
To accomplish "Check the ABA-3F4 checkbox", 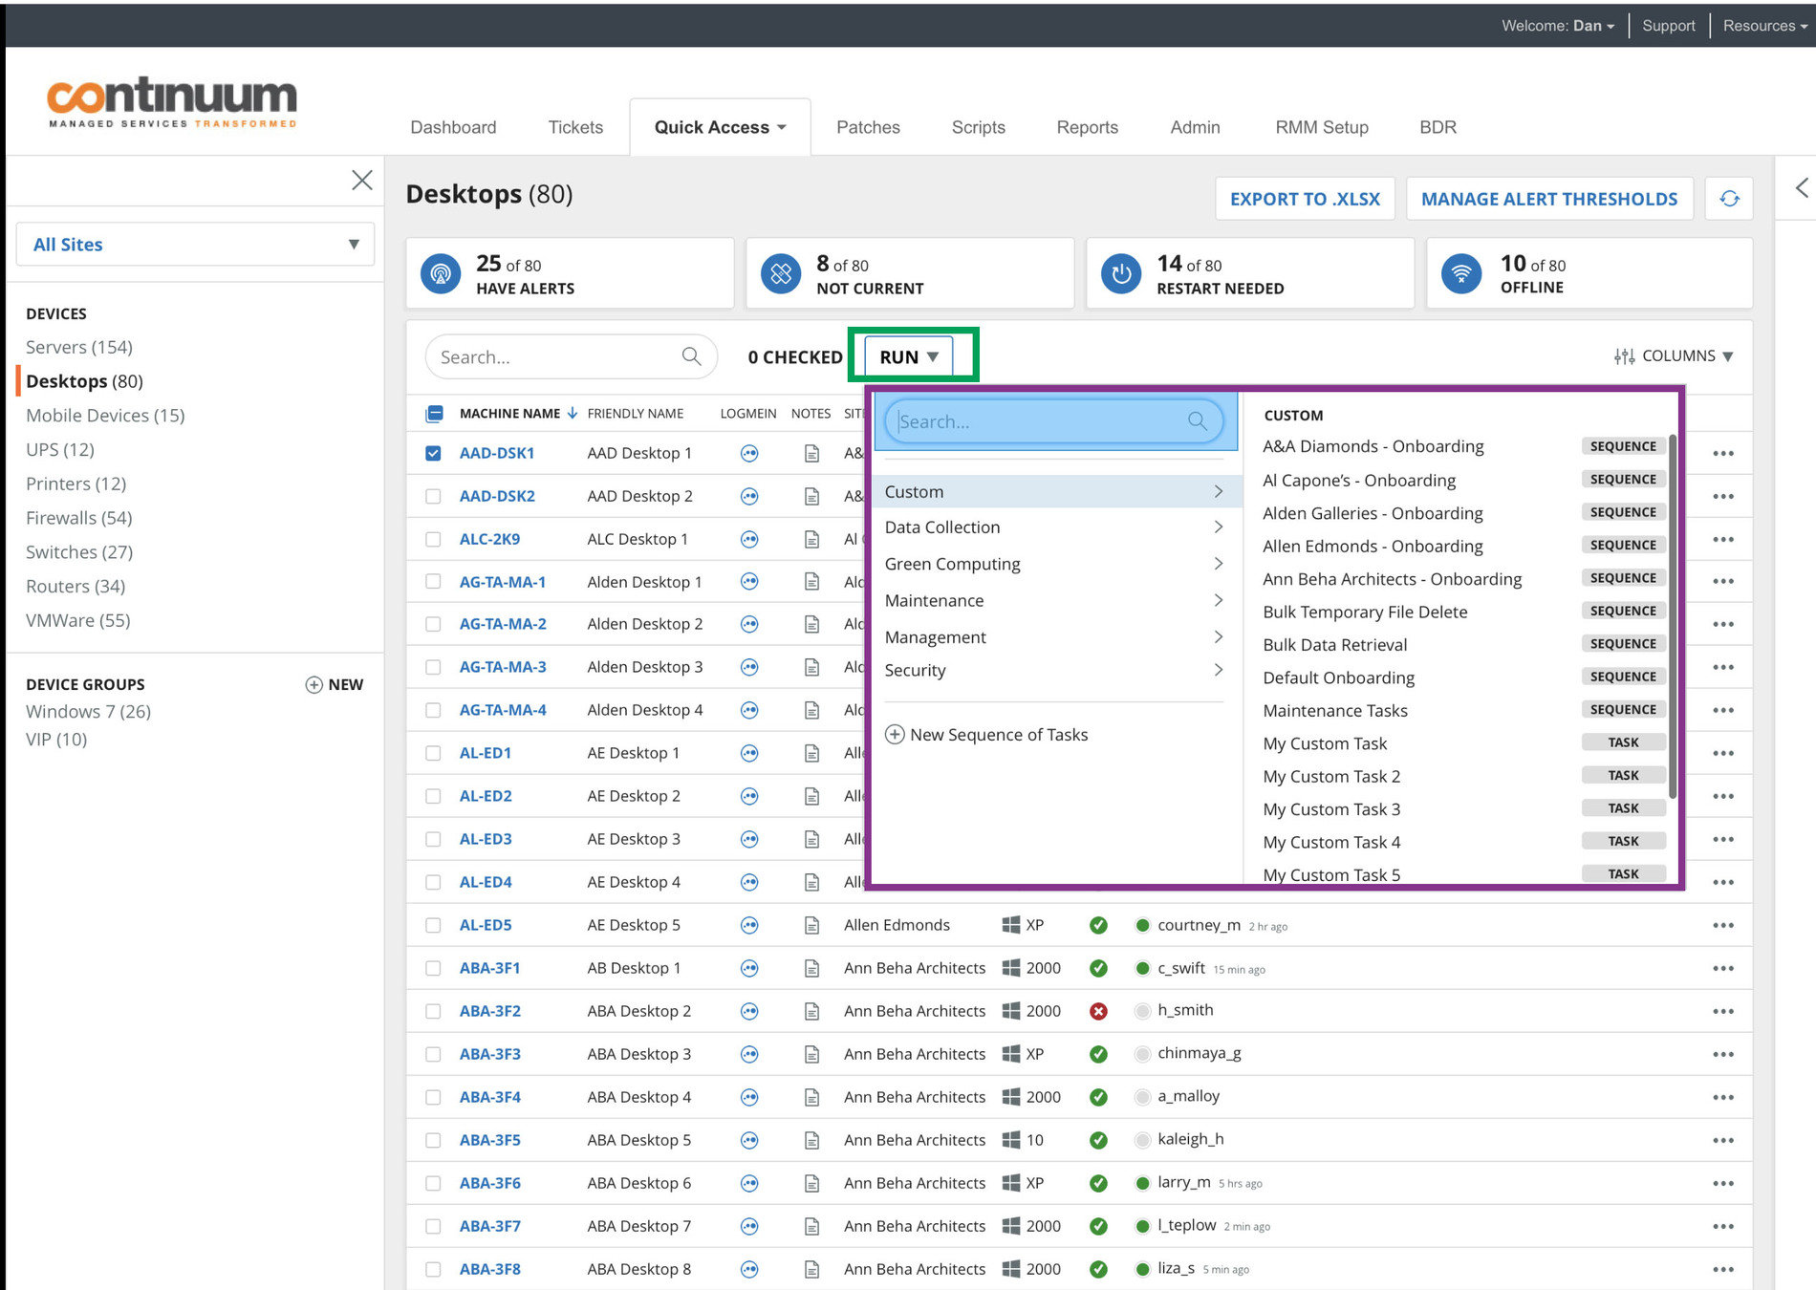I will click(x=433, y=1097).
